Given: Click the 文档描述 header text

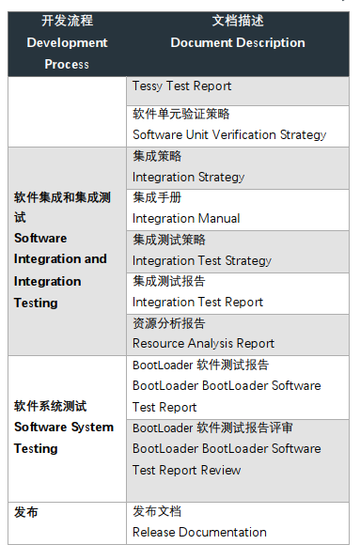Looking at the screenshot, I should 238,21.
